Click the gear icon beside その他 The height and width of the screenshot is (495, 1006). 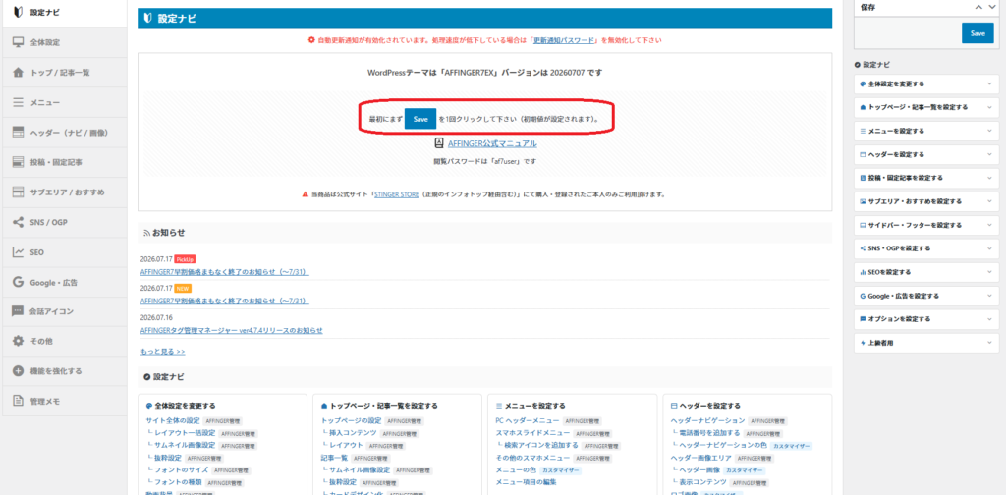click(x=18, y=342)
